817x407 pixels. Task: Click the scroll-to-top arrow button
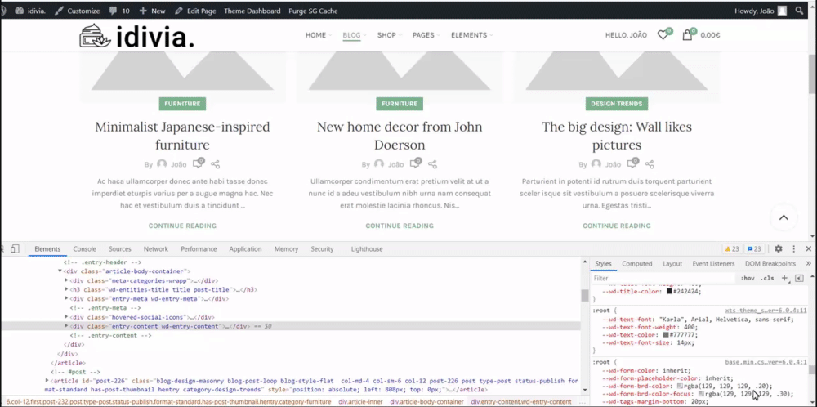[x=784, y=218]
